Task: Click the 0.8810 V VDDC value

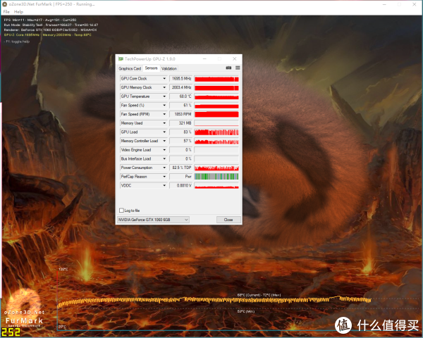Action: click(x=180, y=185)
